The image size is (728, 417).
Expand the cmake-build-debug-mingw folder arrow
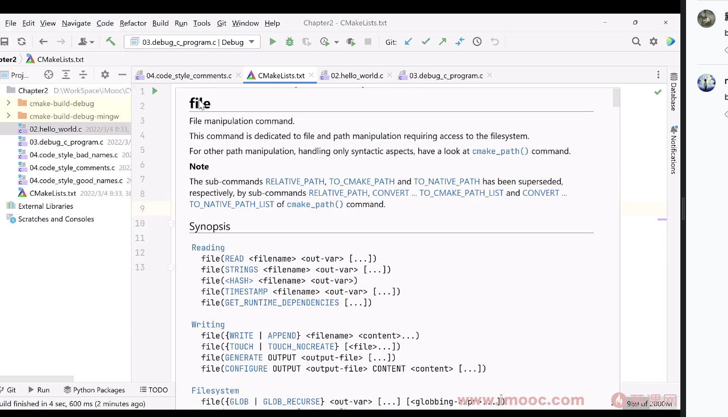[x=8, y=116]
